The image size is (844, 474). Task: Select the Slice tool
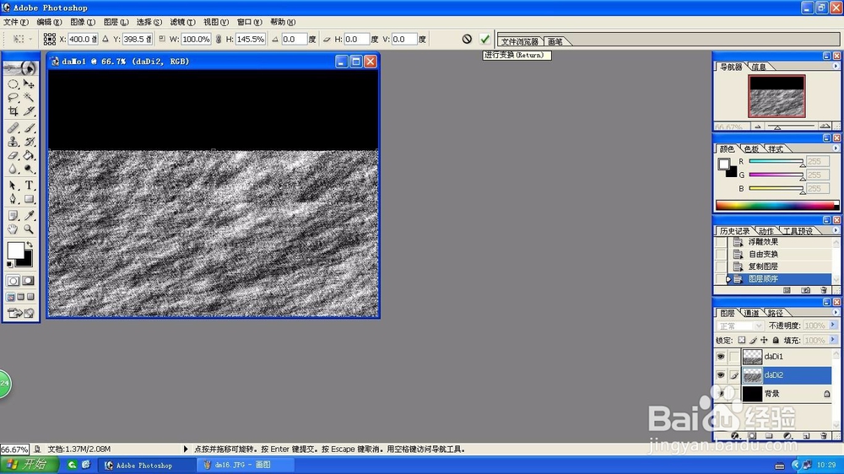point(29,111)
